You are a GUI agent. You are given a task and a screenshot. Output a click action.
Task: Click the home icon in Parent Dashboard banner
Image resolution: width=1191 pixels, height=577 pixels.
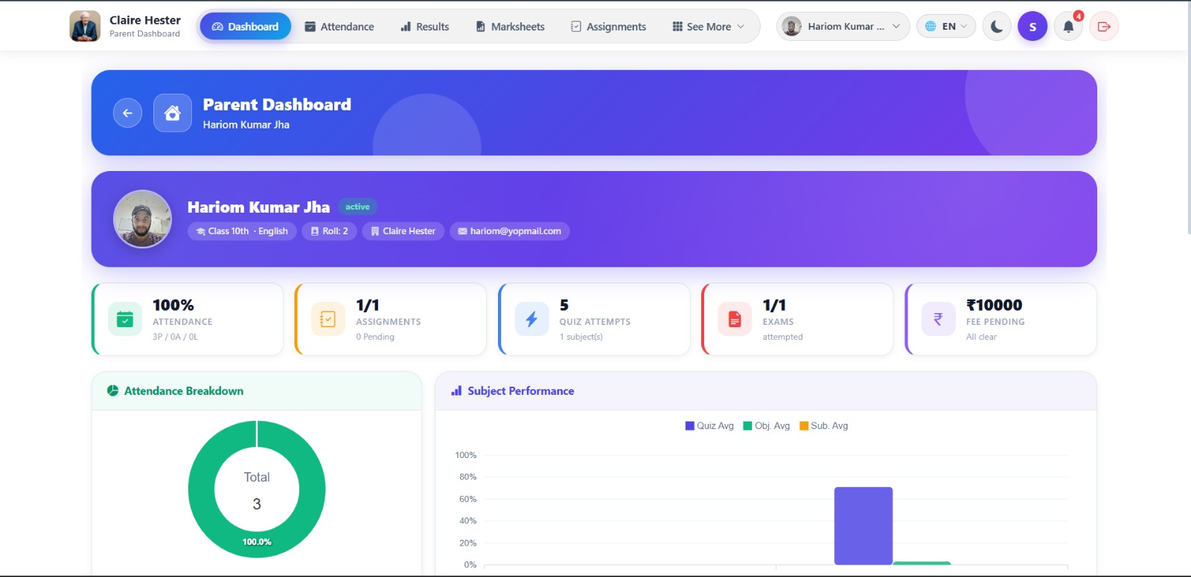tap(173, 113)
